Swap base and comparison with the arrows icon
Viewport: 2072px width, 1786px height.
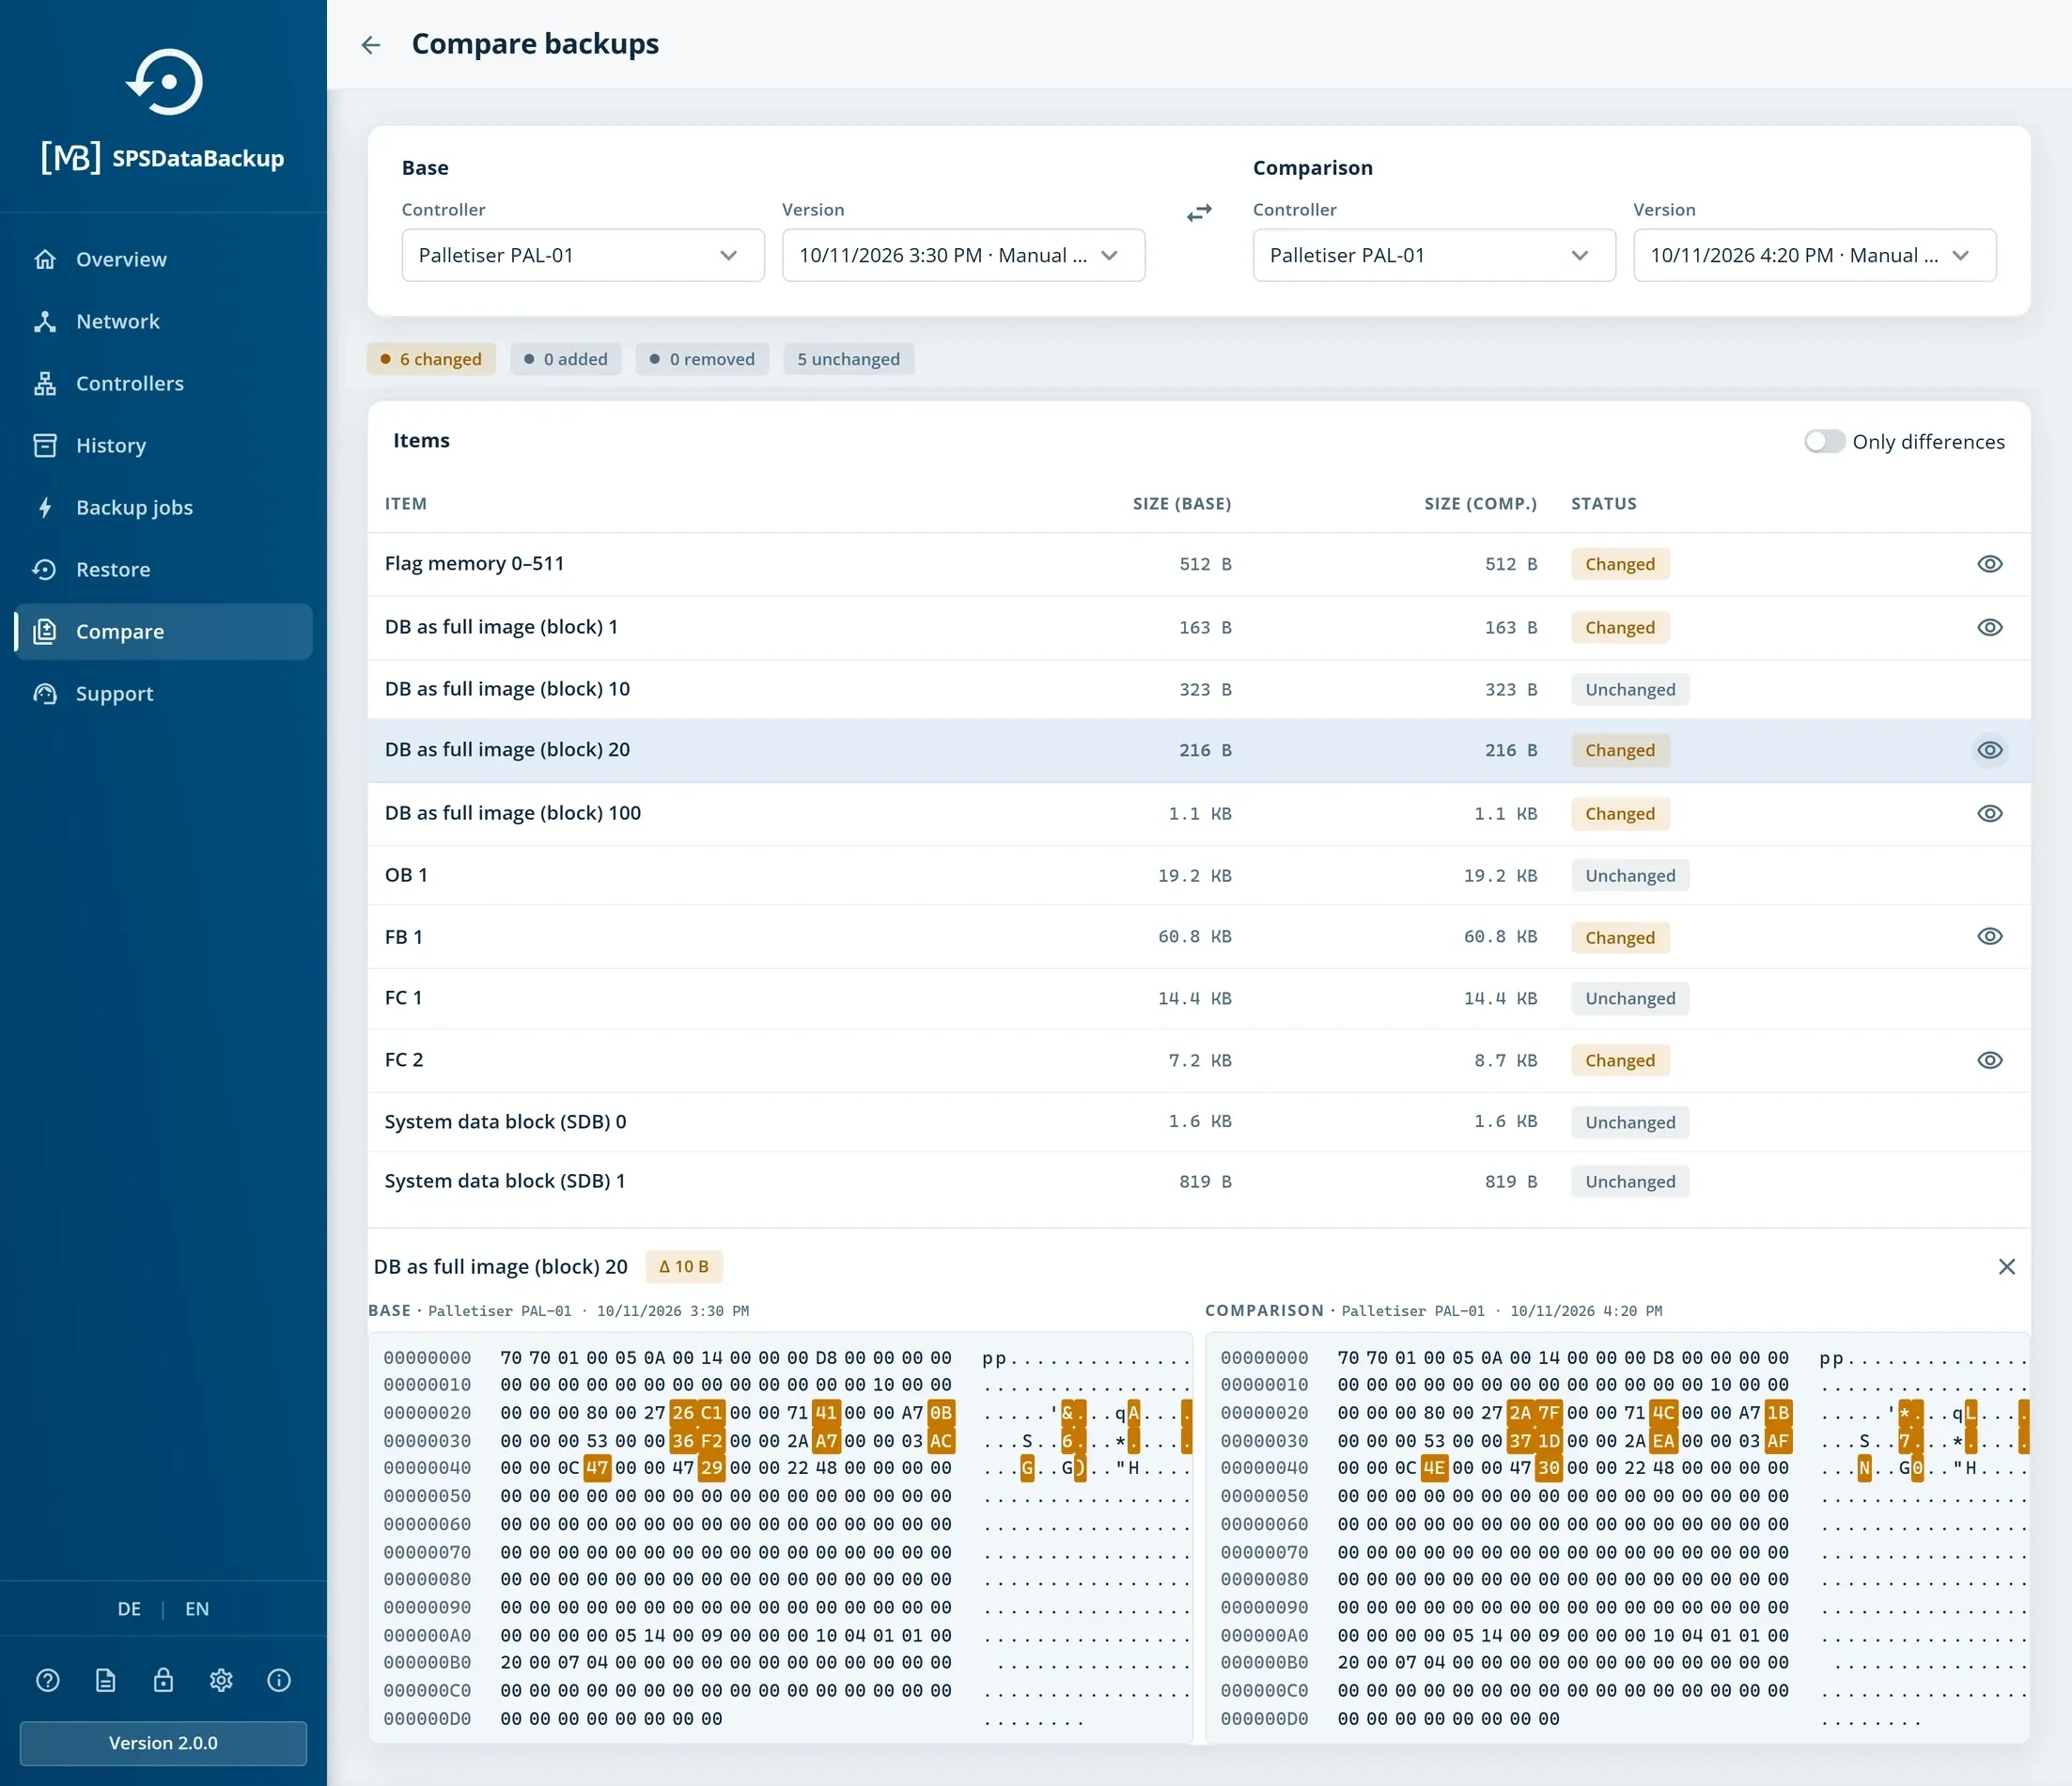(x=1199, y=213)
